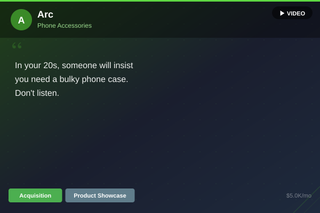The width and height of the screenshot is (320, 213).
Task: Click the green Arc avatar circle
Action: tap(21, 20)
